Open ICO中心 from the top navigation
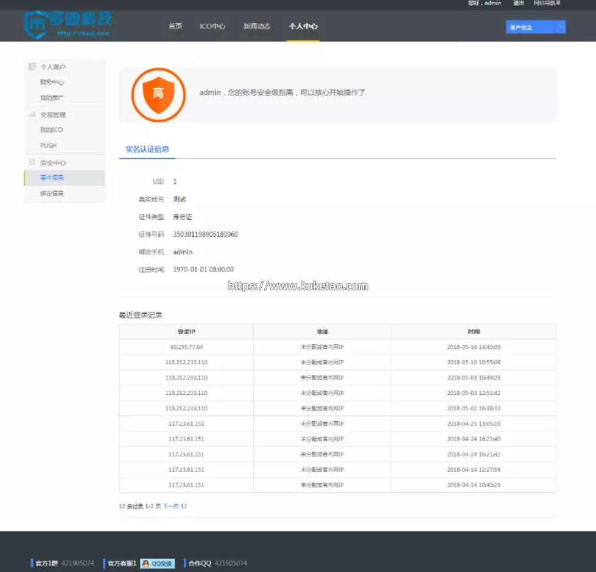Viewport: 596px width, 572px height. tap(212, 26)
